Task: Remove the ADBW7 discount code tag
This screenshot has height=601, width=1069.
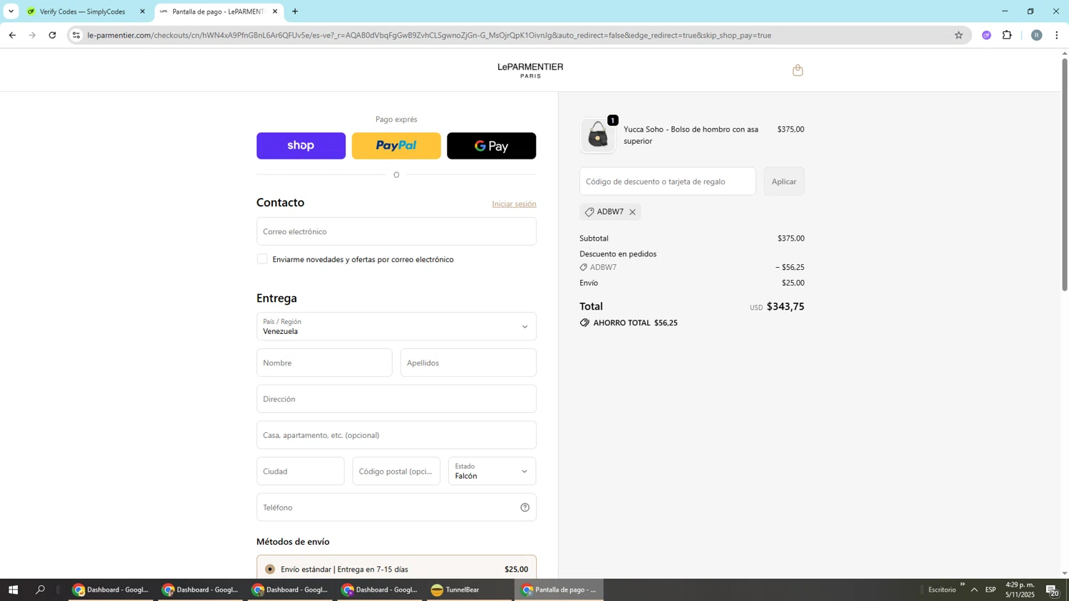Action: tap(632, 212)
